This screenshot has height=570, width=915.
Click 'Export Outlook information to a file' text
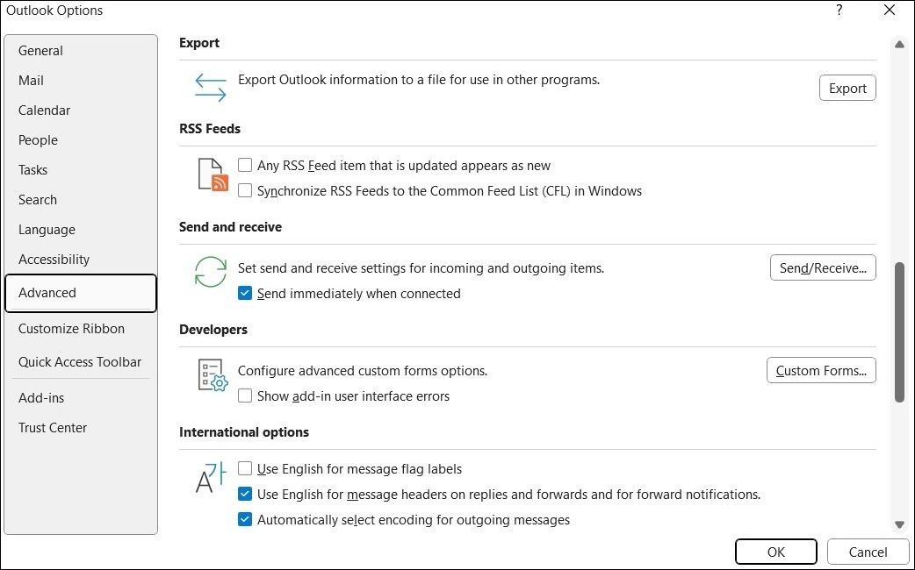(x=418, y=80)
